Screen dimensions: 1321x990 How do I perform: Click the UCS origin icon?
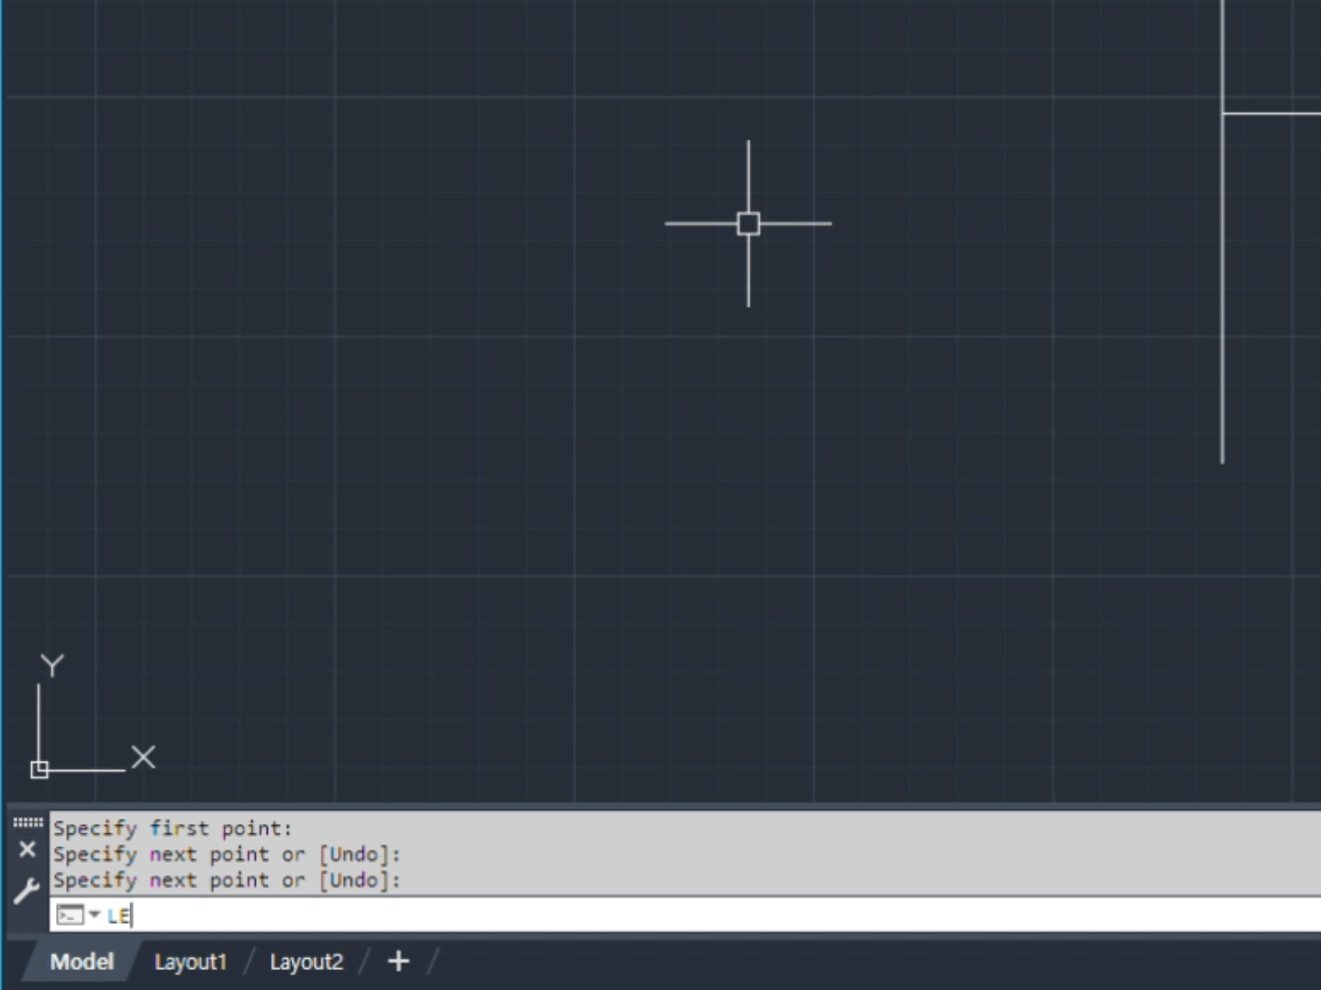pyautogui.click(x=39, y=770)
